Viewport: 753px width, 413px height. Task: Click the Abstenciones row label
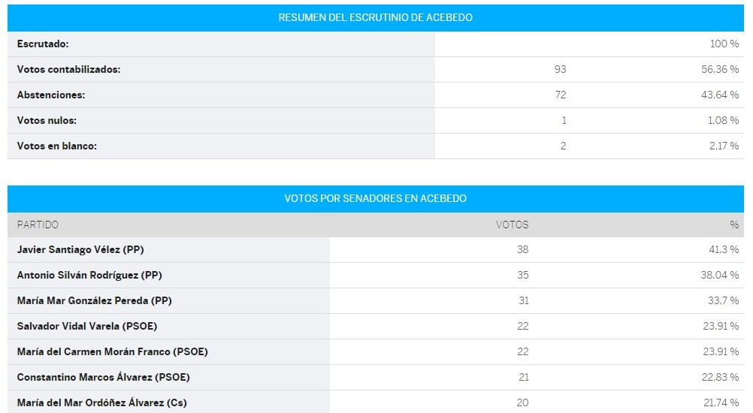(x=51, y=95)
